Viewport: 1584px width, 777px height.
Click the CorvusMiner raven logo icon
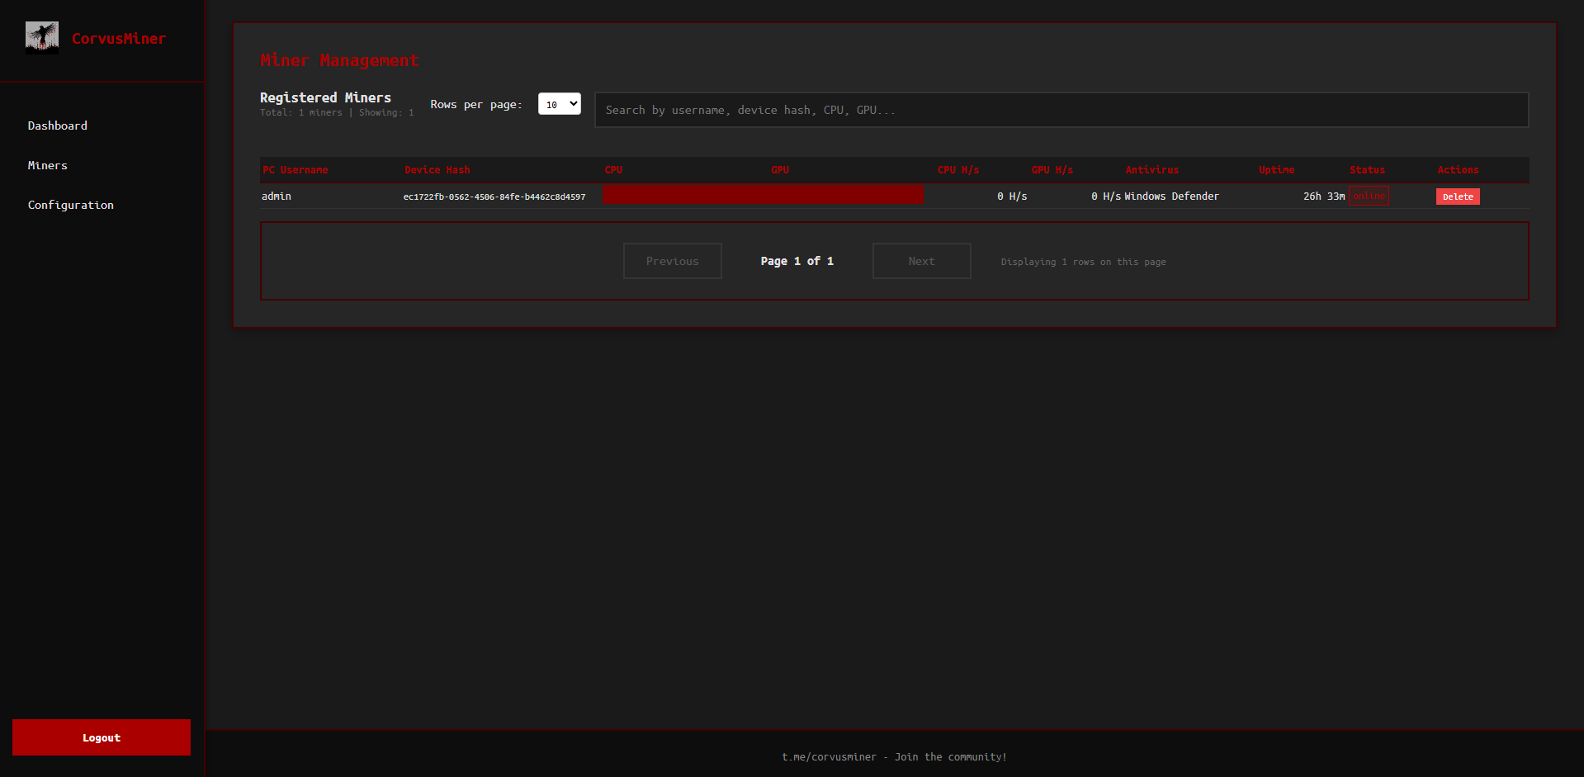coord(42,37)
